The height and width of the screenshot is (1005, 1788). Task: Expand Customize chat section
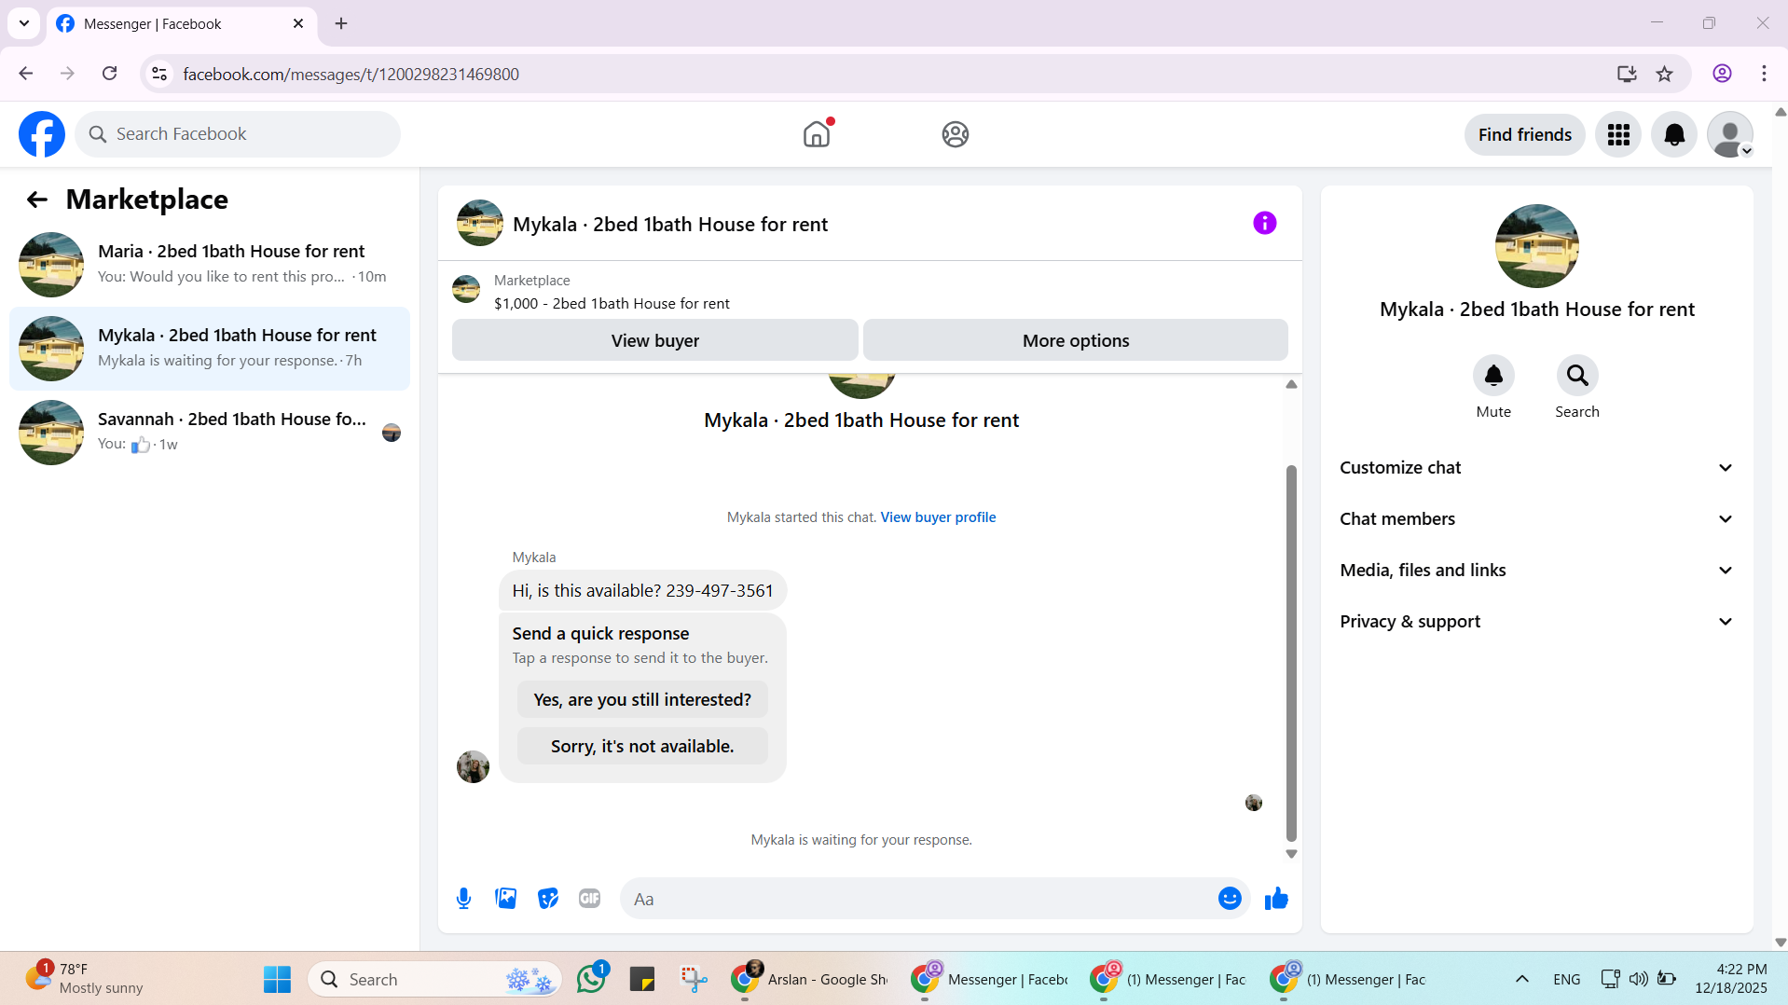pyautogui.click(x=1537, y=468)
